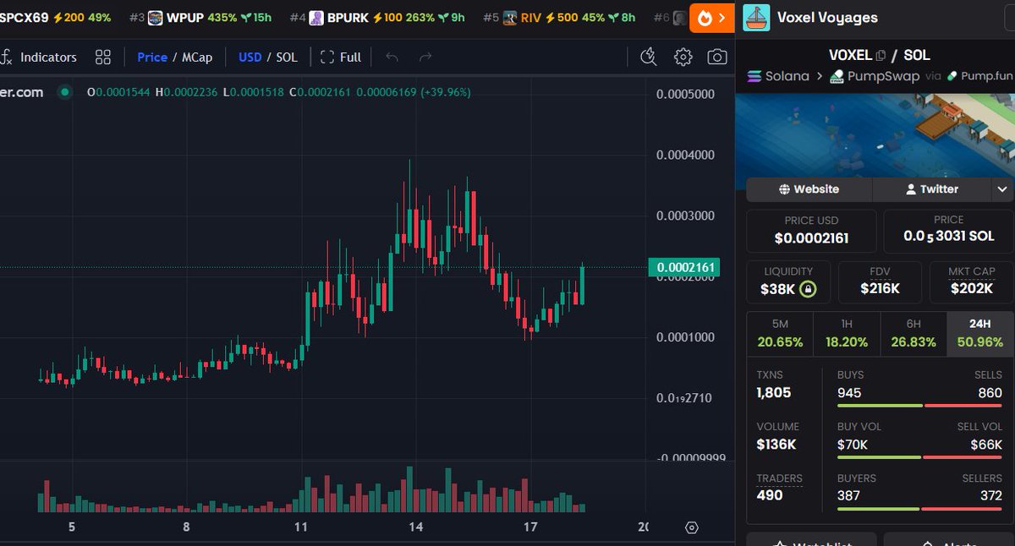Open the token Twitter button

(931, 189)
